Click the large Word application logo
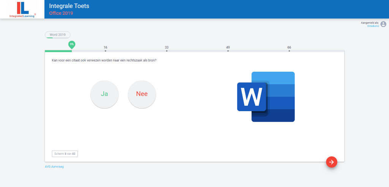 coord(266,97)
